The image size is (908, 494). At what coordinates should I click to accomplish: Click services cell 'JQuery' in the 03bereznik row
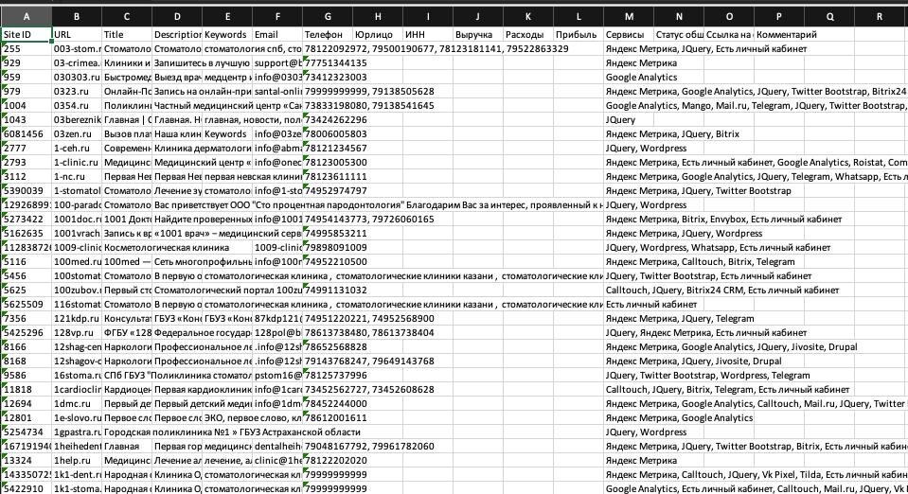[629, 120]
